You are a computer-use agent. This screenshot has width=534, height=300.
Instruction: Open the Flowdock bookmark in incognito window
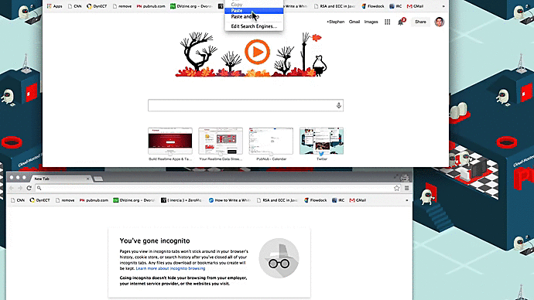[x=315, y=200]
